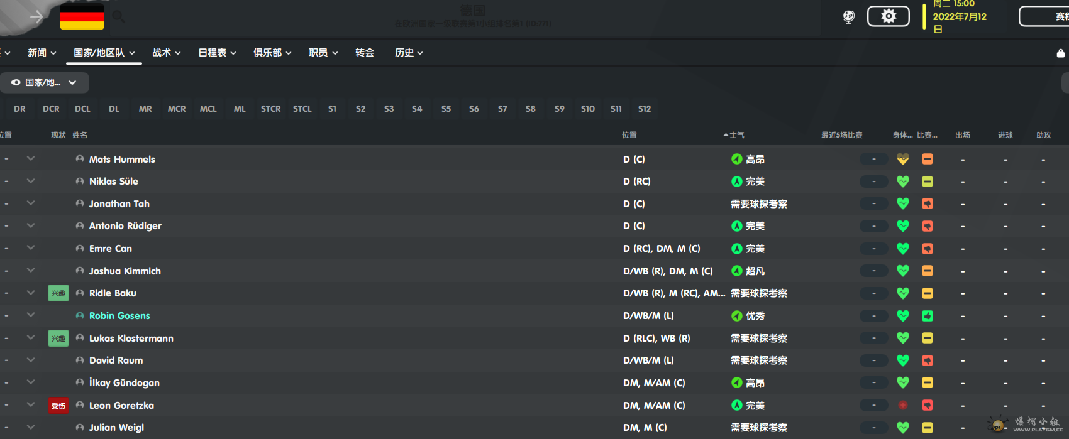1069x439 pixels.
Task: Open the settings gear button
Action: pyautogui.click(x=888, y=16)
